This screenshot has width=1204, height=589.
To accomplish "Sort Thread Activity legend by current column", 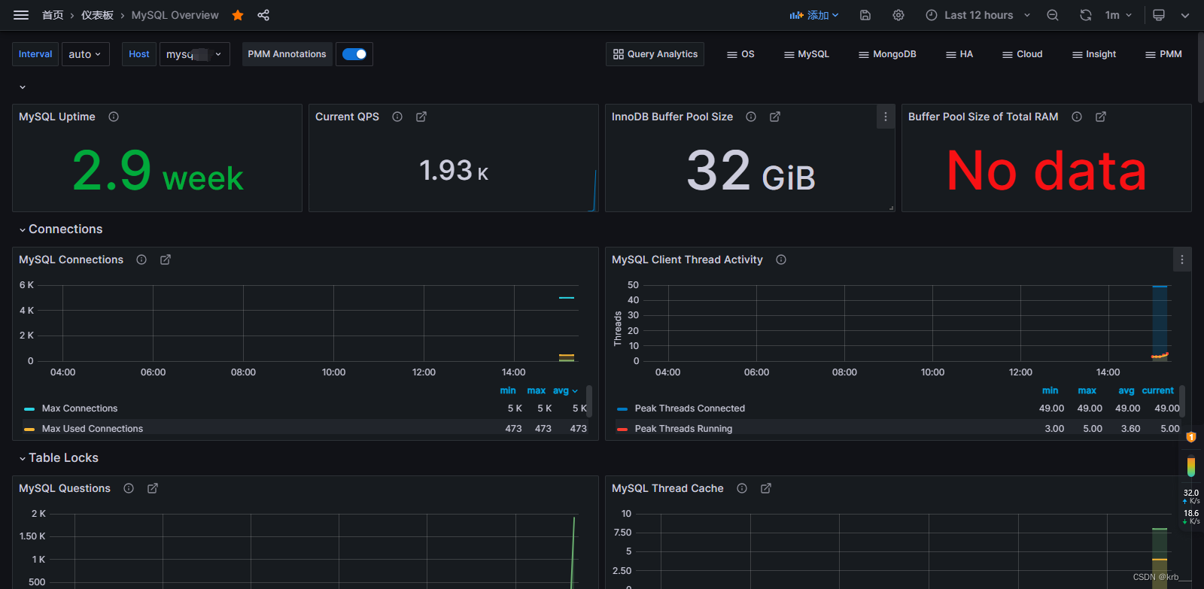I will pyautogui.click(x=1157, y=390).
